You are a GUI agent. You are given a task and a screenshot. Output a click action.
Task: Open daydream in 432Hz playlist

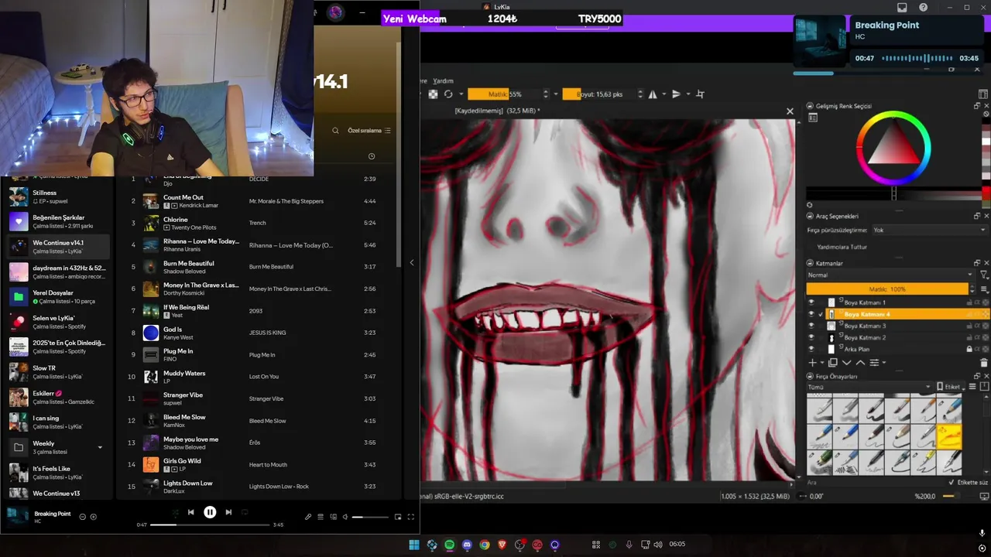point(59,272)
